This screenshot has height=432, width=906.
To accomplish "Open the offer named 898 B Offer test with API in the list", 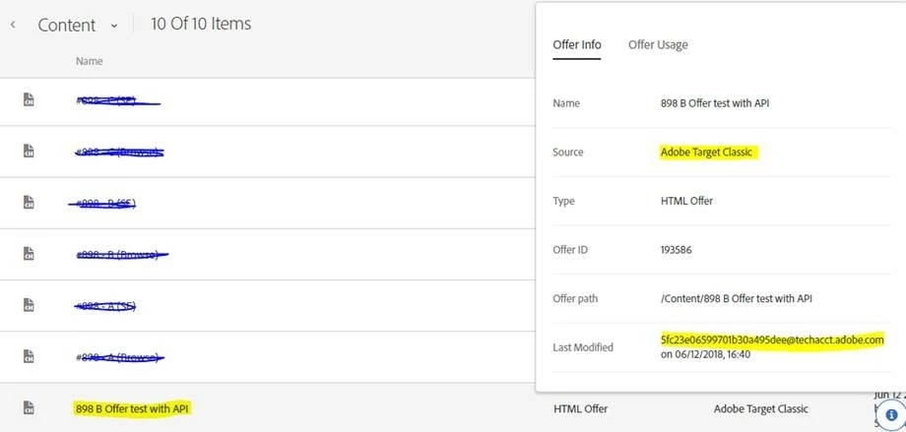I will click(x=132, y=408).
